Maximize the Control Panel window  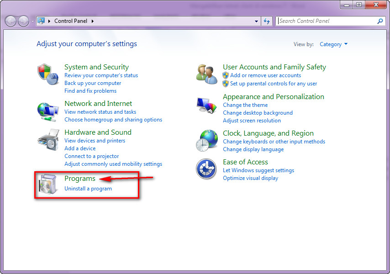pos(358,5)
